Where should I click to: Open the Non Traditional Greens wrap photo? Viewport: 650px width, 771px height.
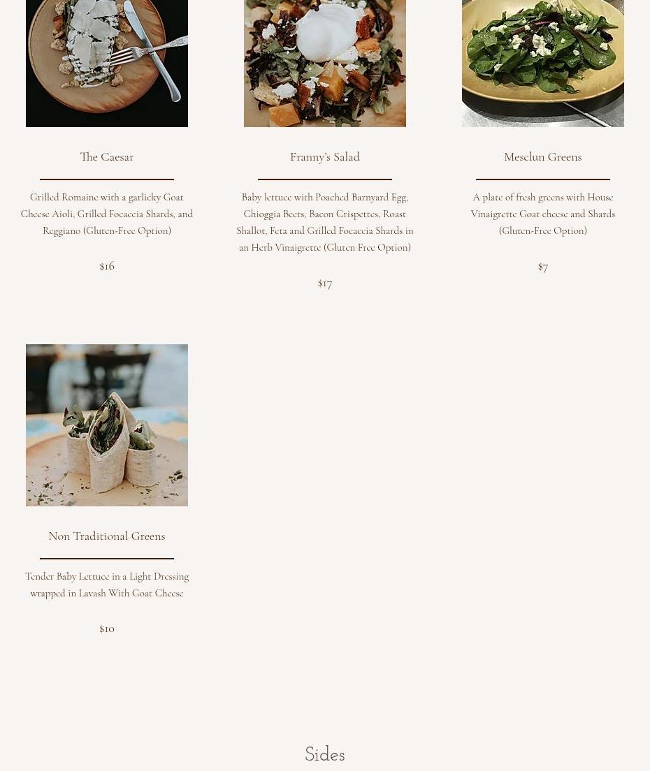[107, 425]
